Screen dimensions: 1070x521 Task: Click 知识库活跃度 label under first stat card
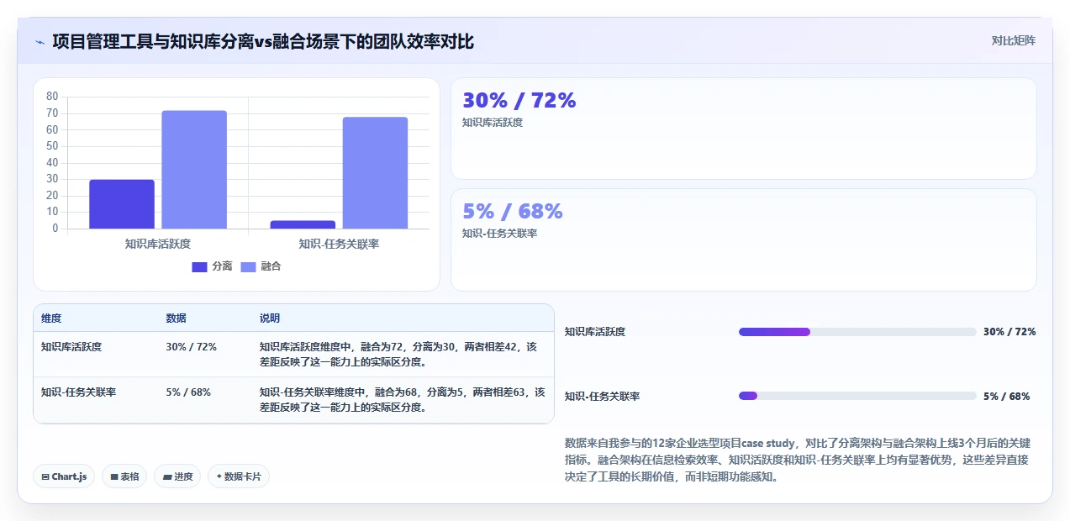tap(493, 123)
